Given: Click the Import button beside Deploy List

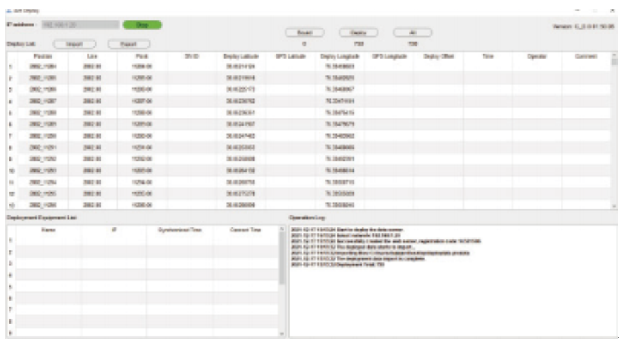Looking at the screenshot, I should (x=75, y=44).
